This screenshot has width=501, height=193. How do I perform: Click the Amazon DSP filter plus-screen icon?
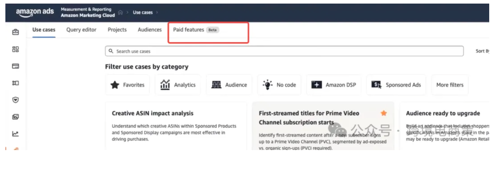click(x=317, y=85)
